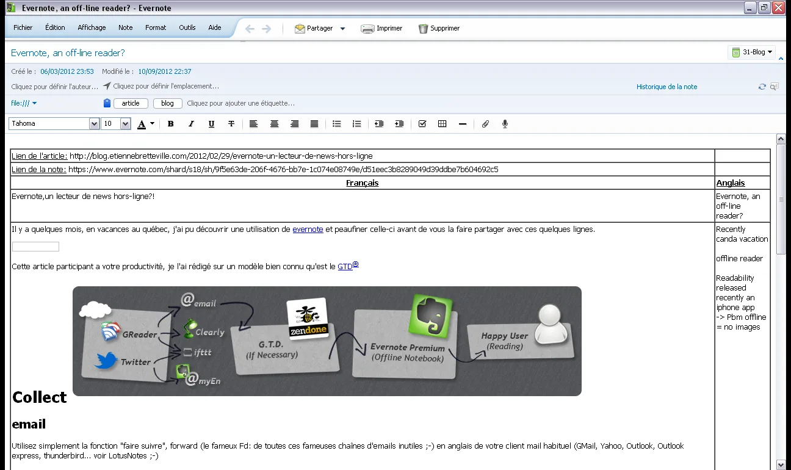Image resolution: width=791 pixels, height=470 pixels.
Task: Expand the Partager dropdown arrow
Action: [x=342, y=29]
